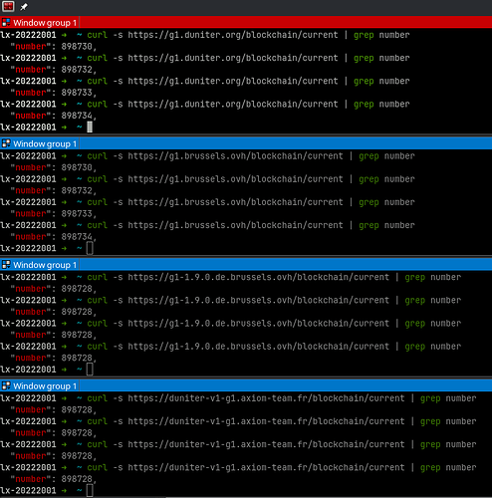Select 898730 output in g1.duniter.org pane
492x498 pixels.
point(77,47)
